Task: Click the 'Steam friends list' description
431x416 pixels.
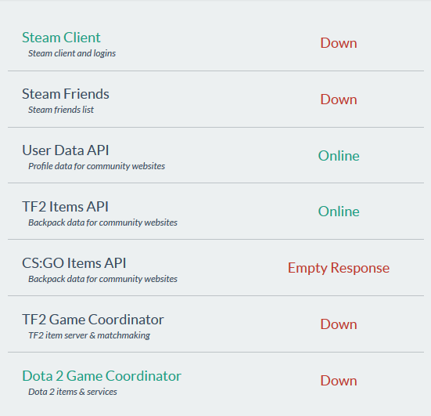Action: pos(61,110)
